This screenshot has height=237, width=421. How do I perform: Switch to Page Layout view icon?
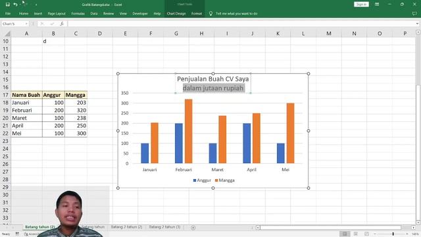point(355,234)
